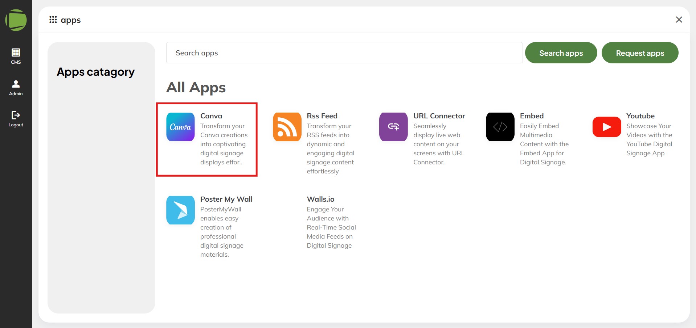Click the Apps catagory heading
The width and height of the screenshot is (696, 328).
pos(96,72)
